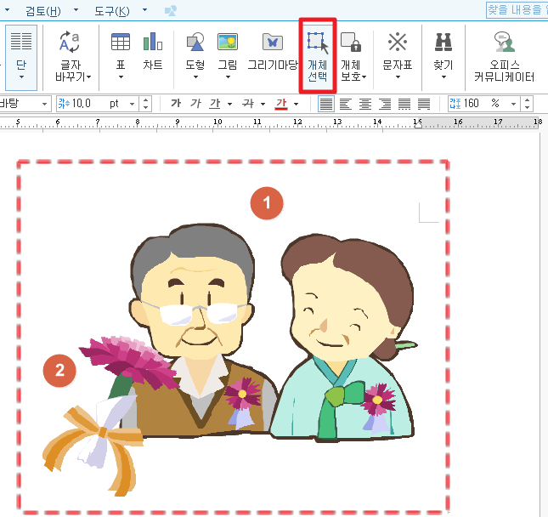Expand the 단 dropdown arrow
Image resolution: width=548 pixels, height=517 pixels.
point(21,77)
